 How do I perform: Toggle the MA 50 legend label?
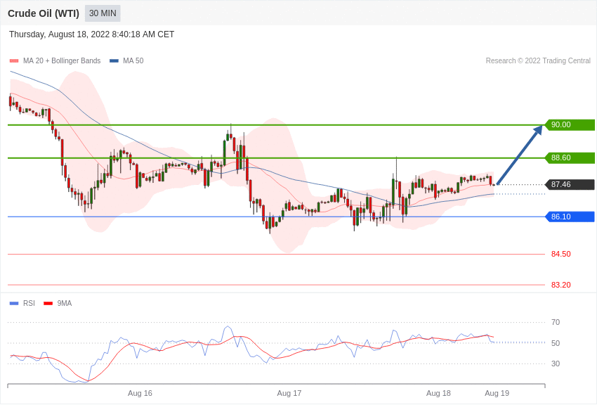[133, 61]
